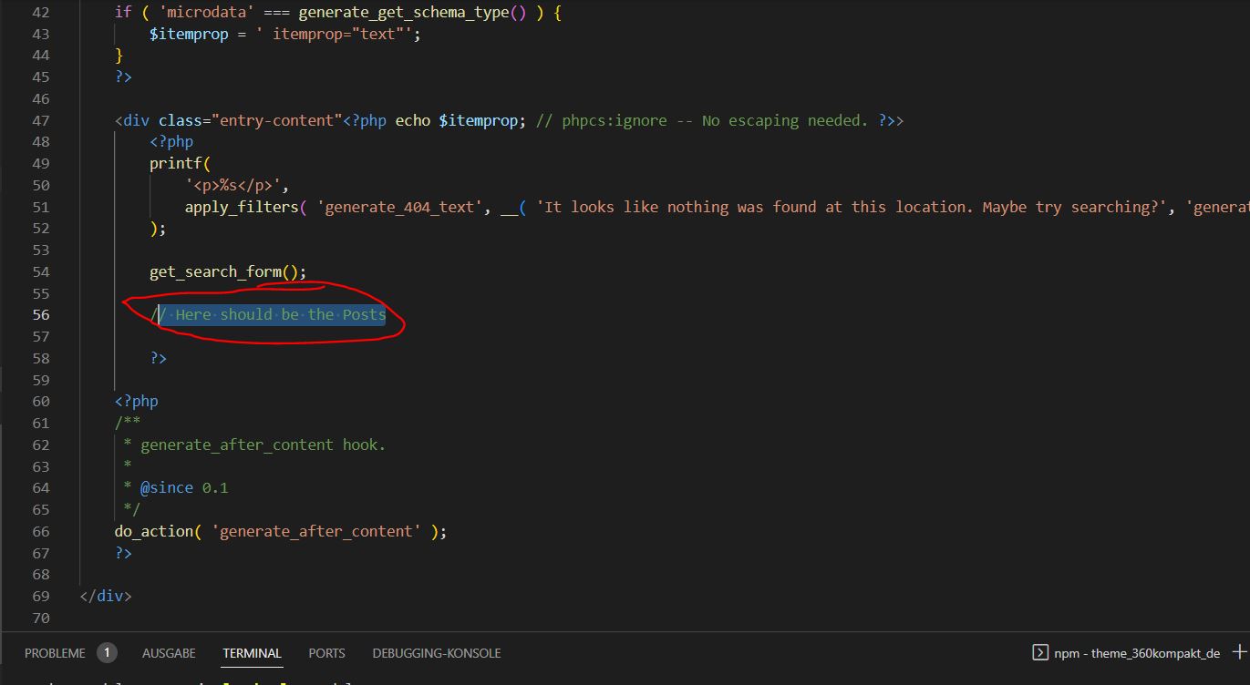The height and width of the screenshot is (685, 1250).
Task: Click the /** comment opener on line 61
Action: [x=128, y=424]
